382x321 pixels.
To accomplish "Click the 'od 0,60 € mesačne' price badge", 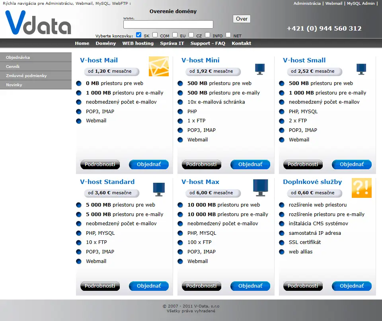I will point(315,193).
